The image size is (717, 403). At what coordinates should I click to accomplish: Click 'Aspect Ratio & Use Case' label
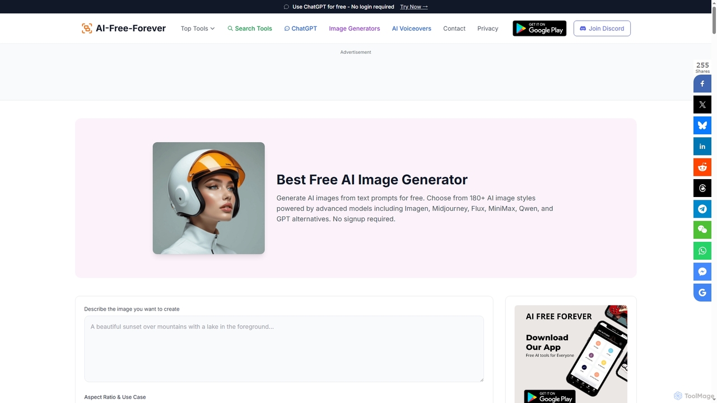tap(115, 397)
